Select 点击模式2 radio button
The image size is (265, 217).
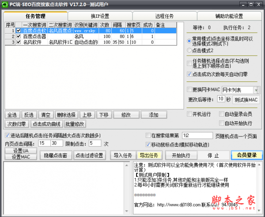[189, 50]
